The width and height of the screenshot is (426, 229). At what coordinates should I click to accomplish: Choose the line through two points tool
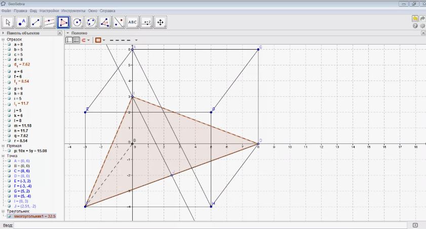pos(35,22)
